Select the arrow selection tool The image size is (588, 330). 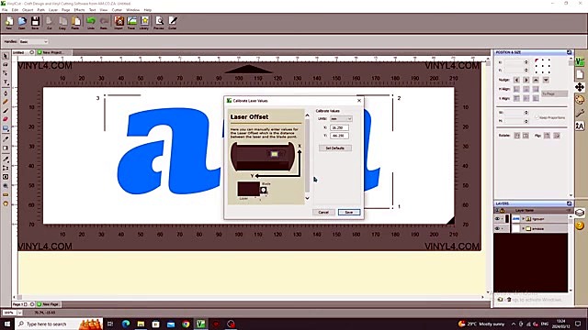6,56
